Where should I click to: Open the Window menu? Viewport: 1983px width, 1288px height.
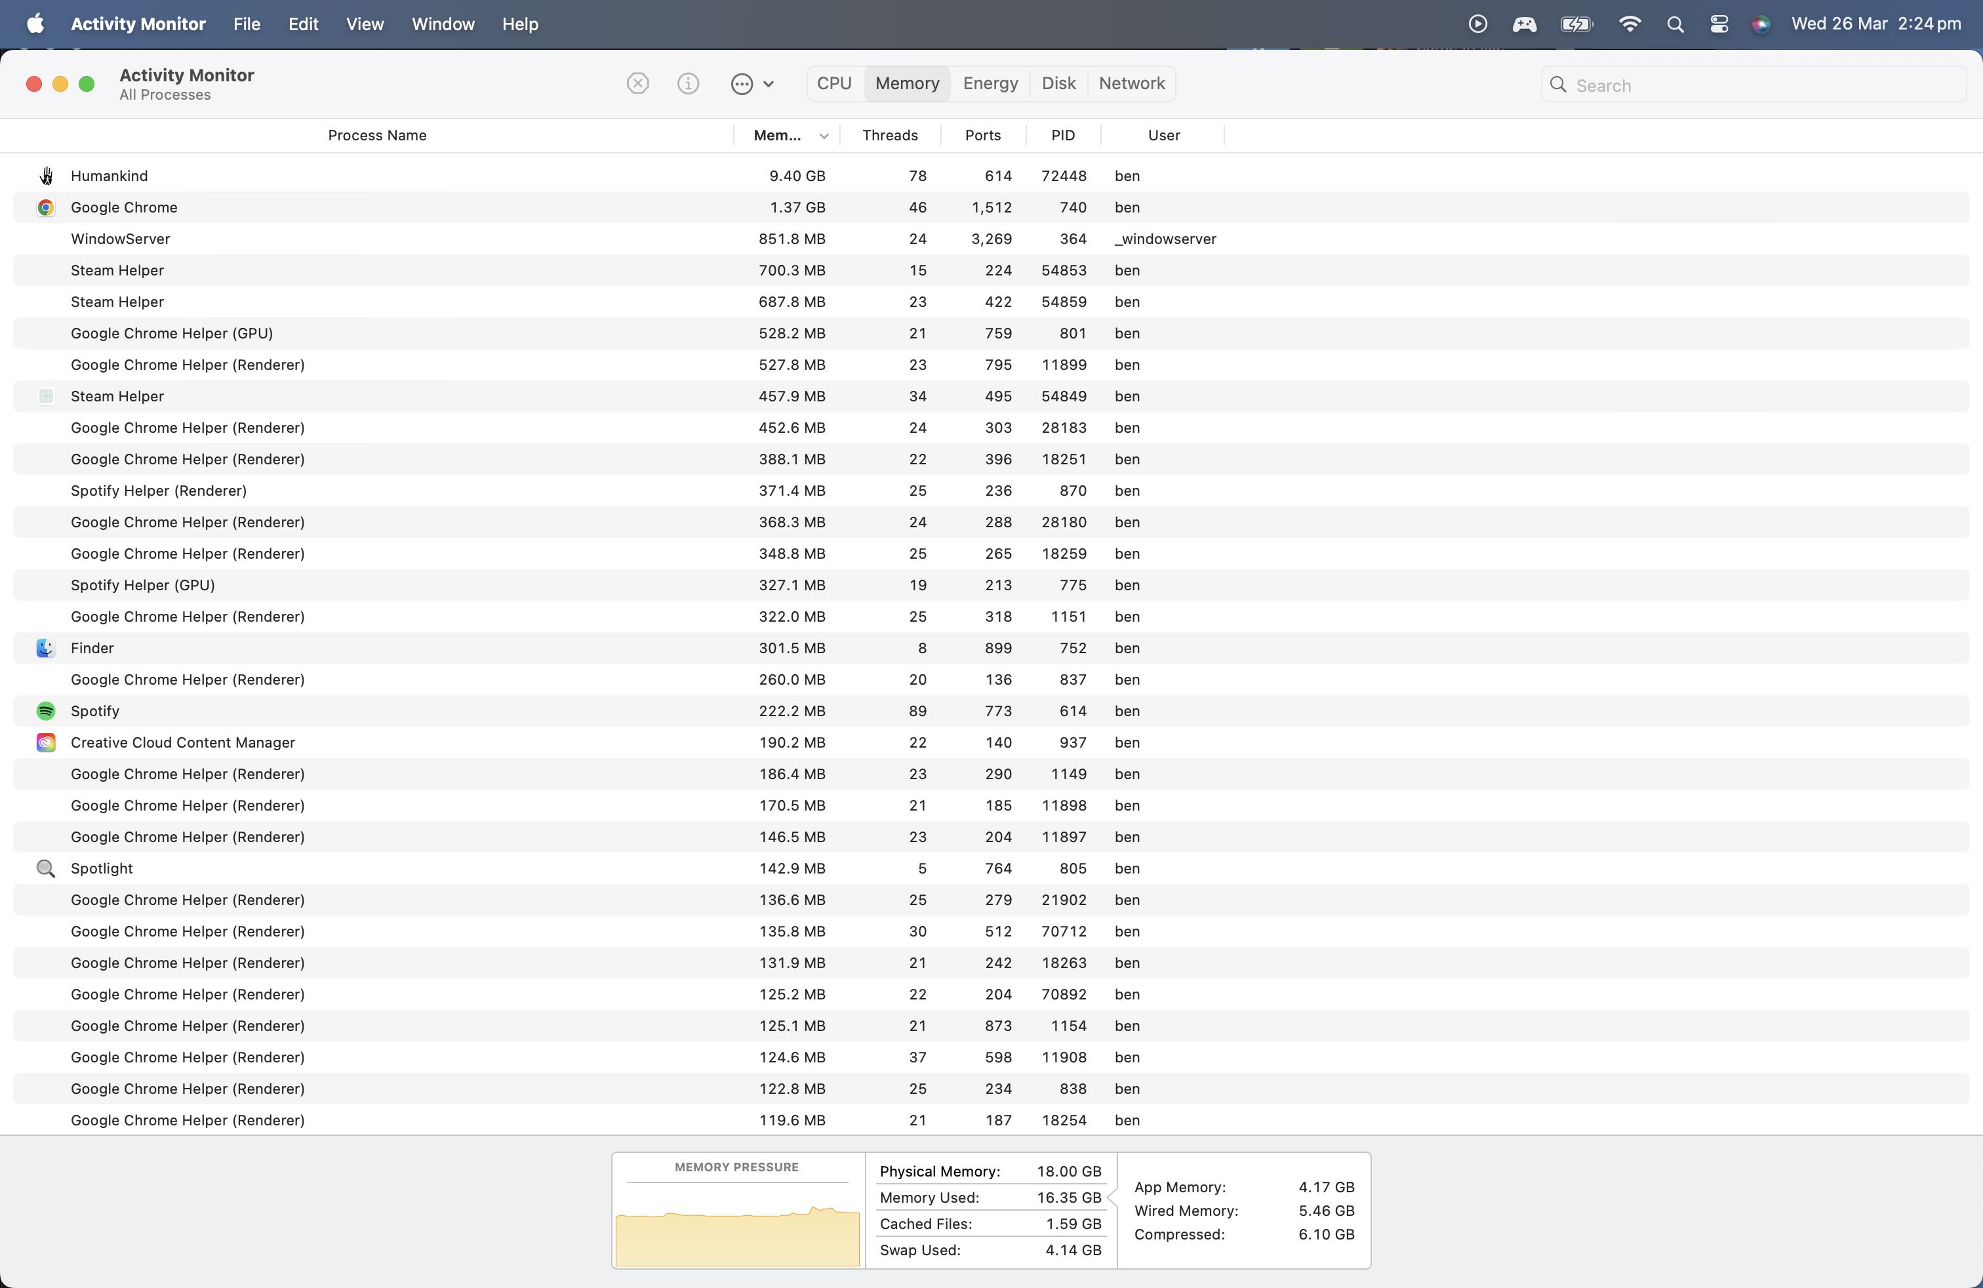(x=443, y=24)
